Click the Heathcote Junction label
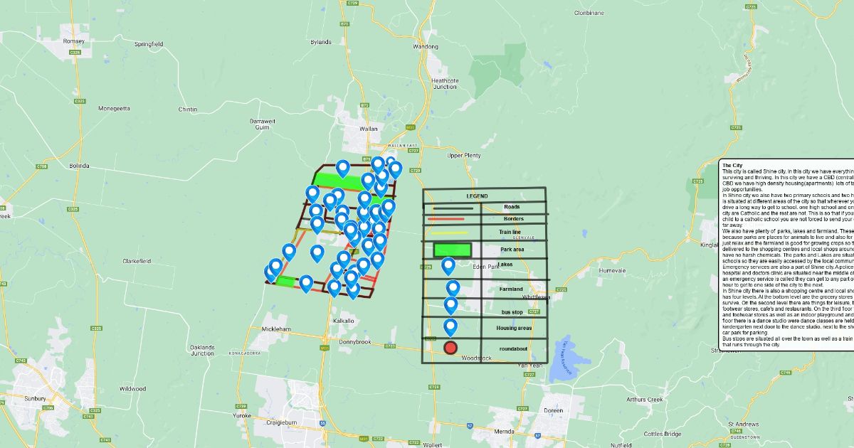854x448 pixels. pos(444,83)
